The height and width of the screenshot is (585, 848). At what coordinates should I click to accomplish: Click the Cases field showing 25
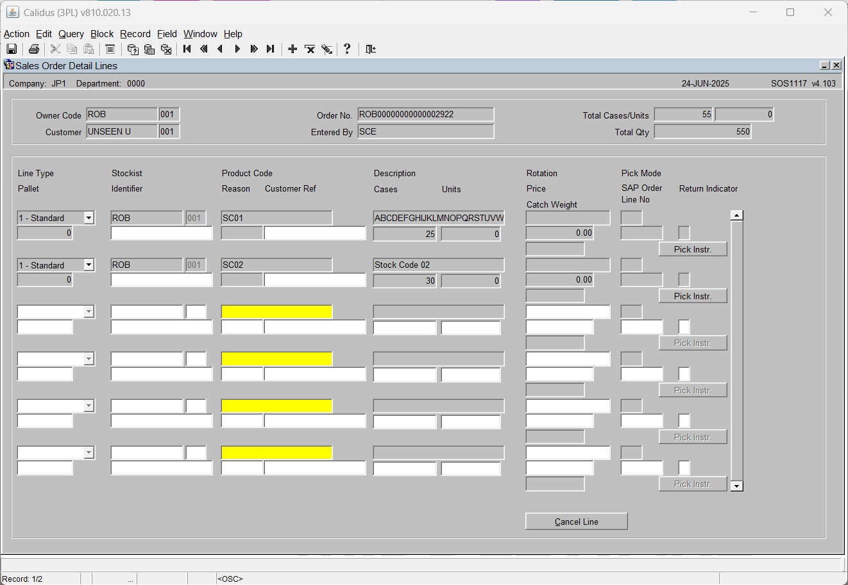[405, 234]
